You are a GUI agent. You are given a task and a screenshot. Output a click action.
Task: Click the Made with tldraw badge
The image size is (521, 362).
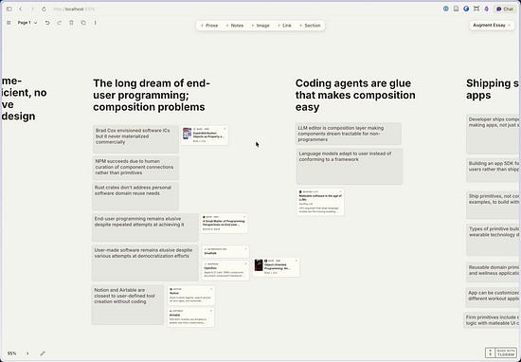pyautogui.click(x=501, y=353)
